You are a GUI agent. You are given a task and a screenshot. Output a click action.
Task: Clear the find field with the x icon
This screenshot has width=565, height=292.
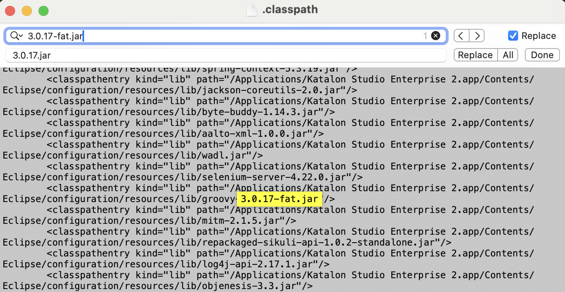click(436, 36)
